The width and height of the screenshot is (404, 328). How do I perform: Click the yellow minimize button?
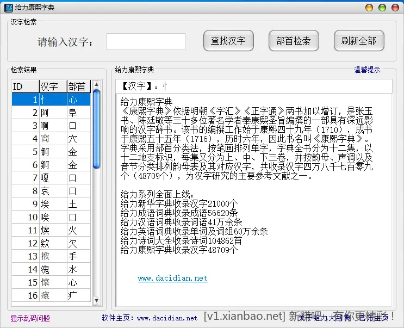pos(369,8)
